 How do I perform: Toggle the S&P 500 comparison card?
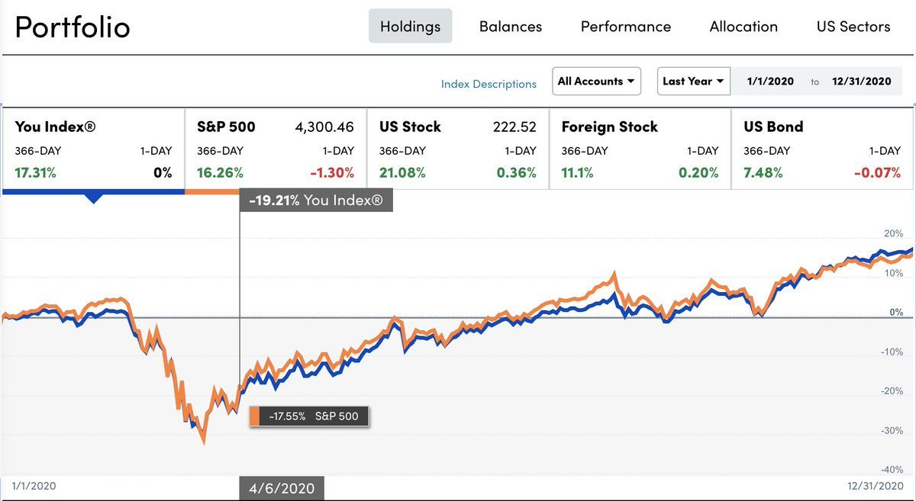click(x=276, y=149)
